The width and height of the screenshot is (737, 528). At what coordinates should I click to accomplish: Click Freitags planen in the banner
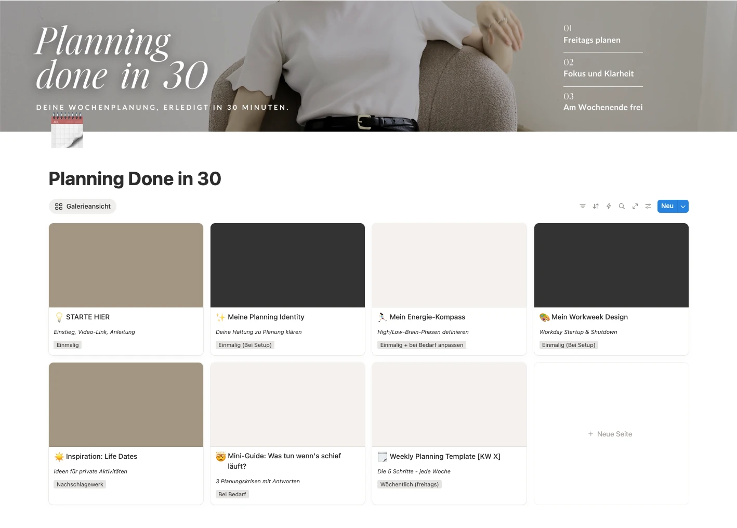click(592, 40)
